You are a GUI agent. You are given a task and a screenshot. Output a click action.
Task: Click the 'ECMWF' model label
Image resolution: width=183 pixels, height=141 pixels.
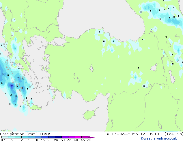pos(46,134)
